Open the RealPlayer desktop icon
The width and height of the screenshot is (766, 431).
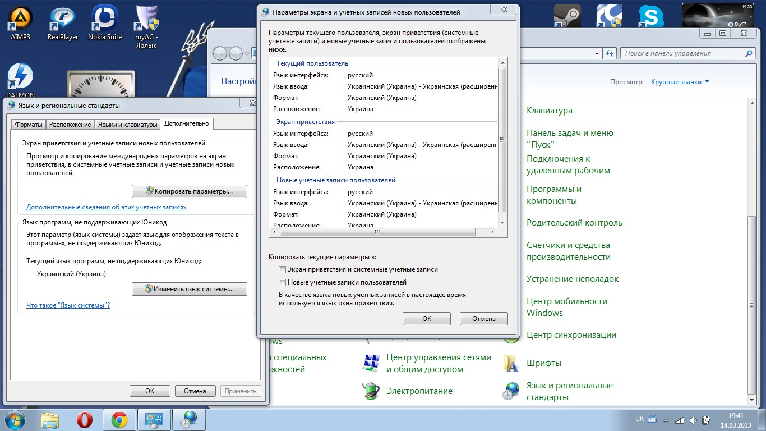[62, 22]
